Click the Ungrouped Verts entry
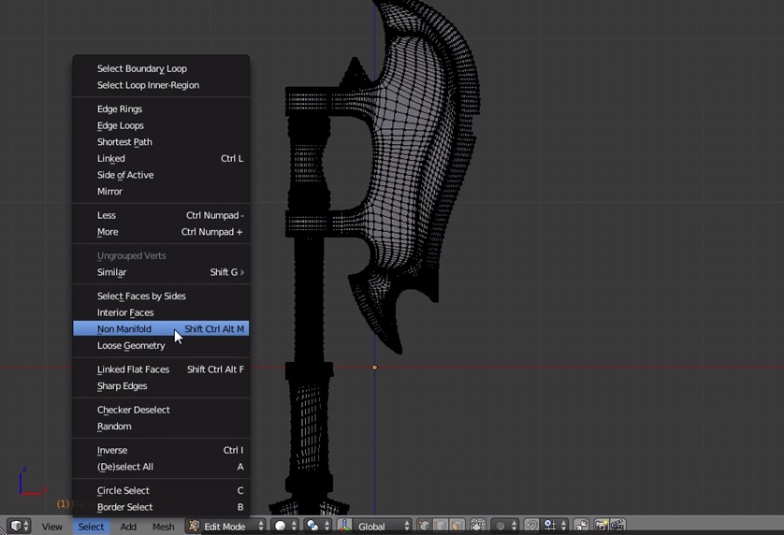This screenshot has height=535, width=784. 161,256
